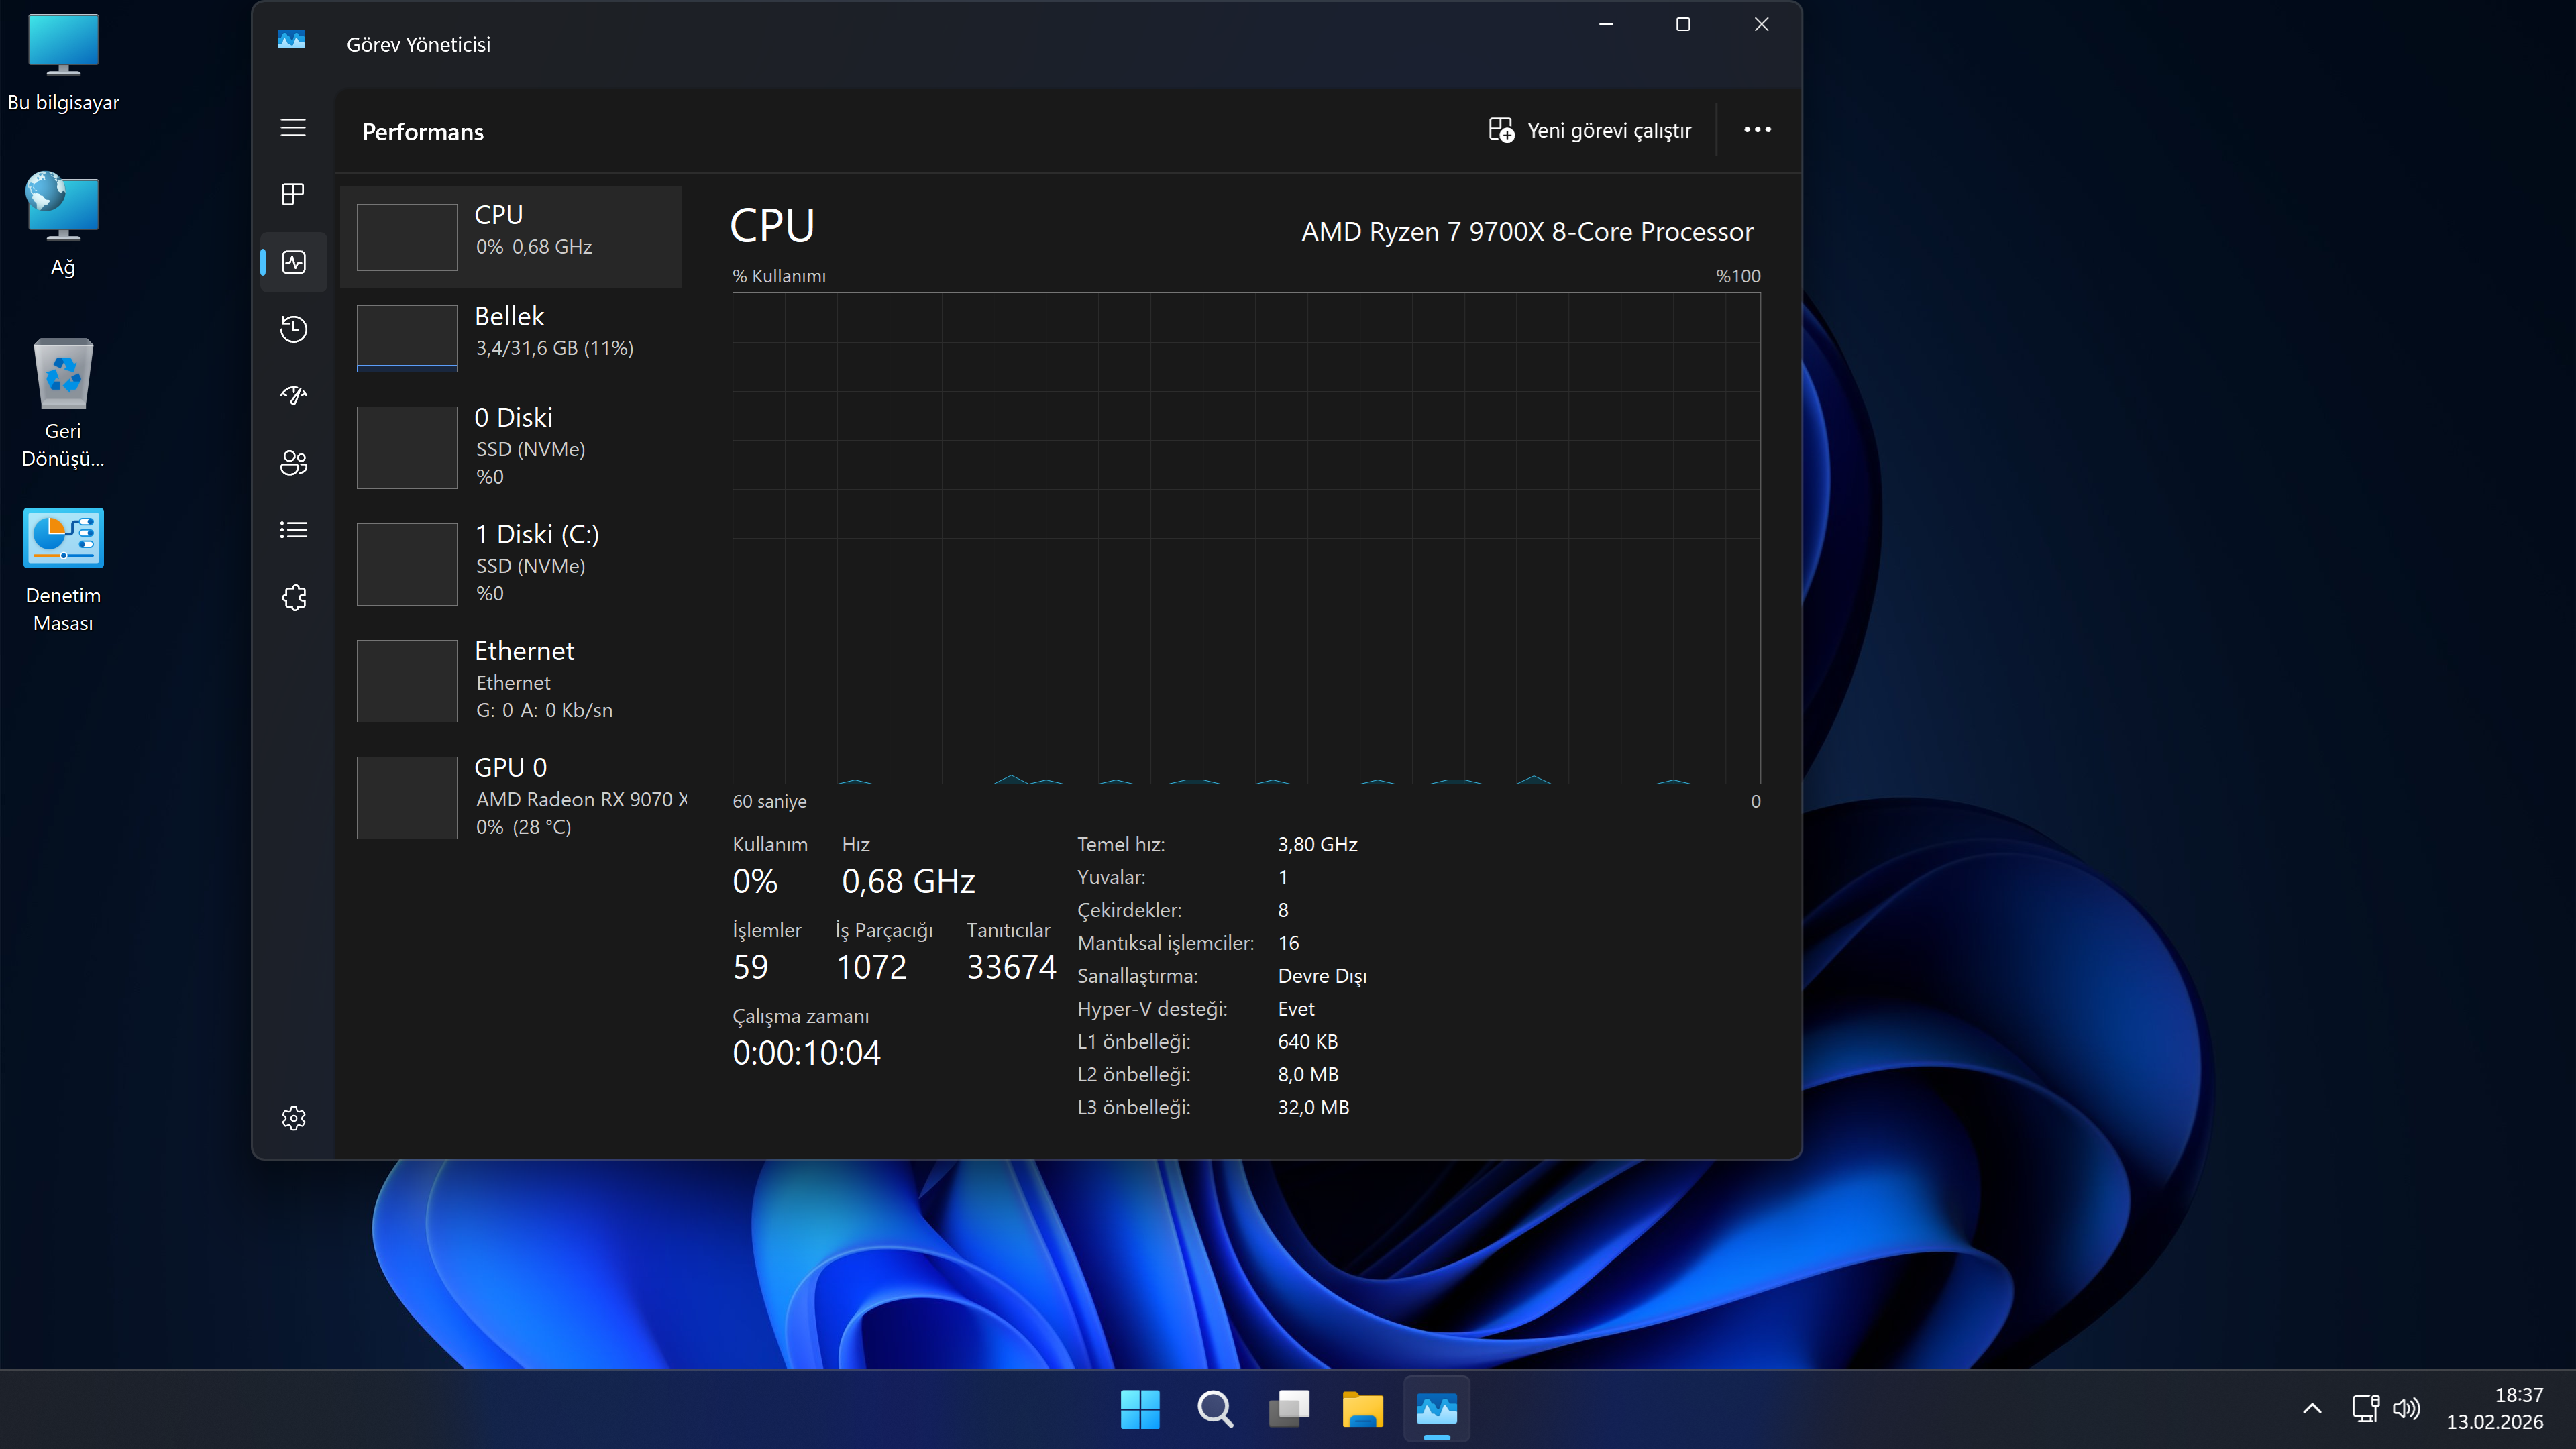Select the Bellek memory entry

tap(510, 338)
